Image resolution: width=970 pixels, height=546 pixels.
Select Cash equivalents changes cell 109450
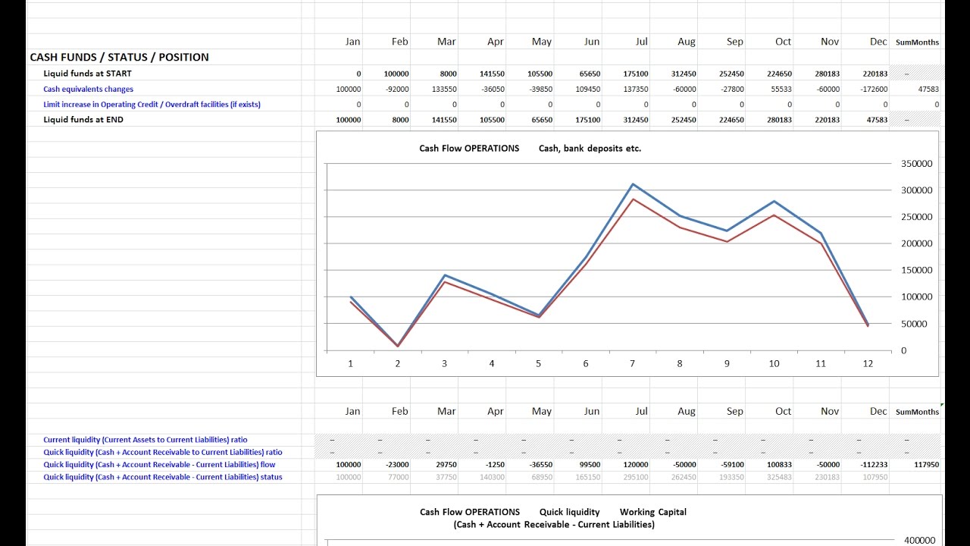[587, 89]
